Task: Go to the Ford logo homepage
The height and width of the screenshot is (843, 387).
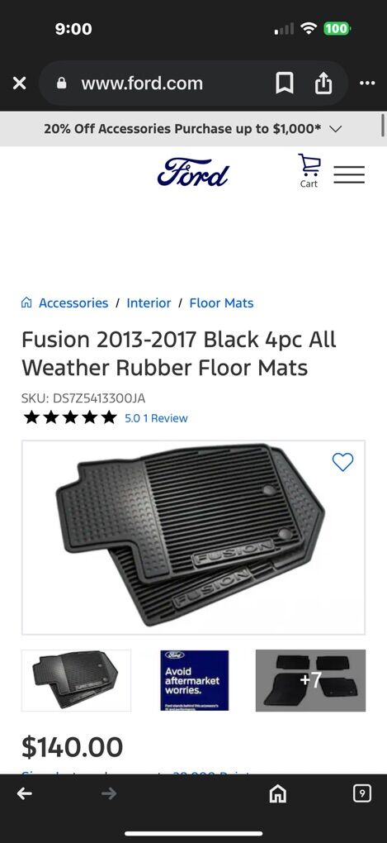Action: 193,172
